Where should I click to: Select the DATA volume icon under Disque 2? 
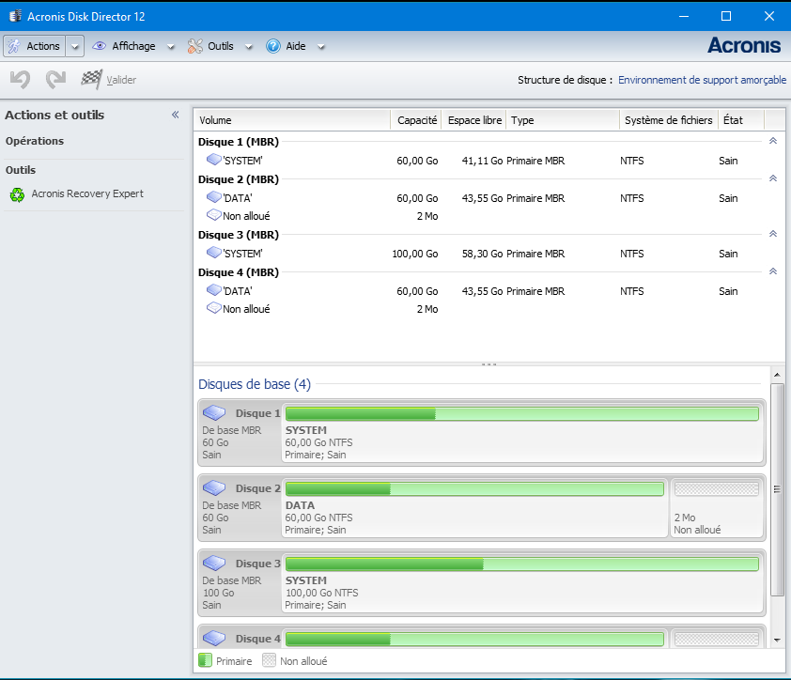point(214,197)
